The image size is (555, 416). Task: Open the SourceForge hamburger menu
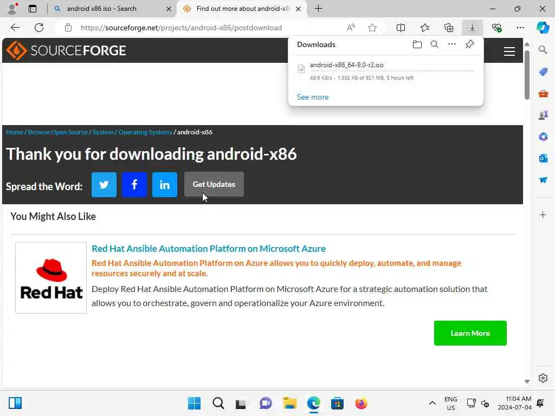509,51
